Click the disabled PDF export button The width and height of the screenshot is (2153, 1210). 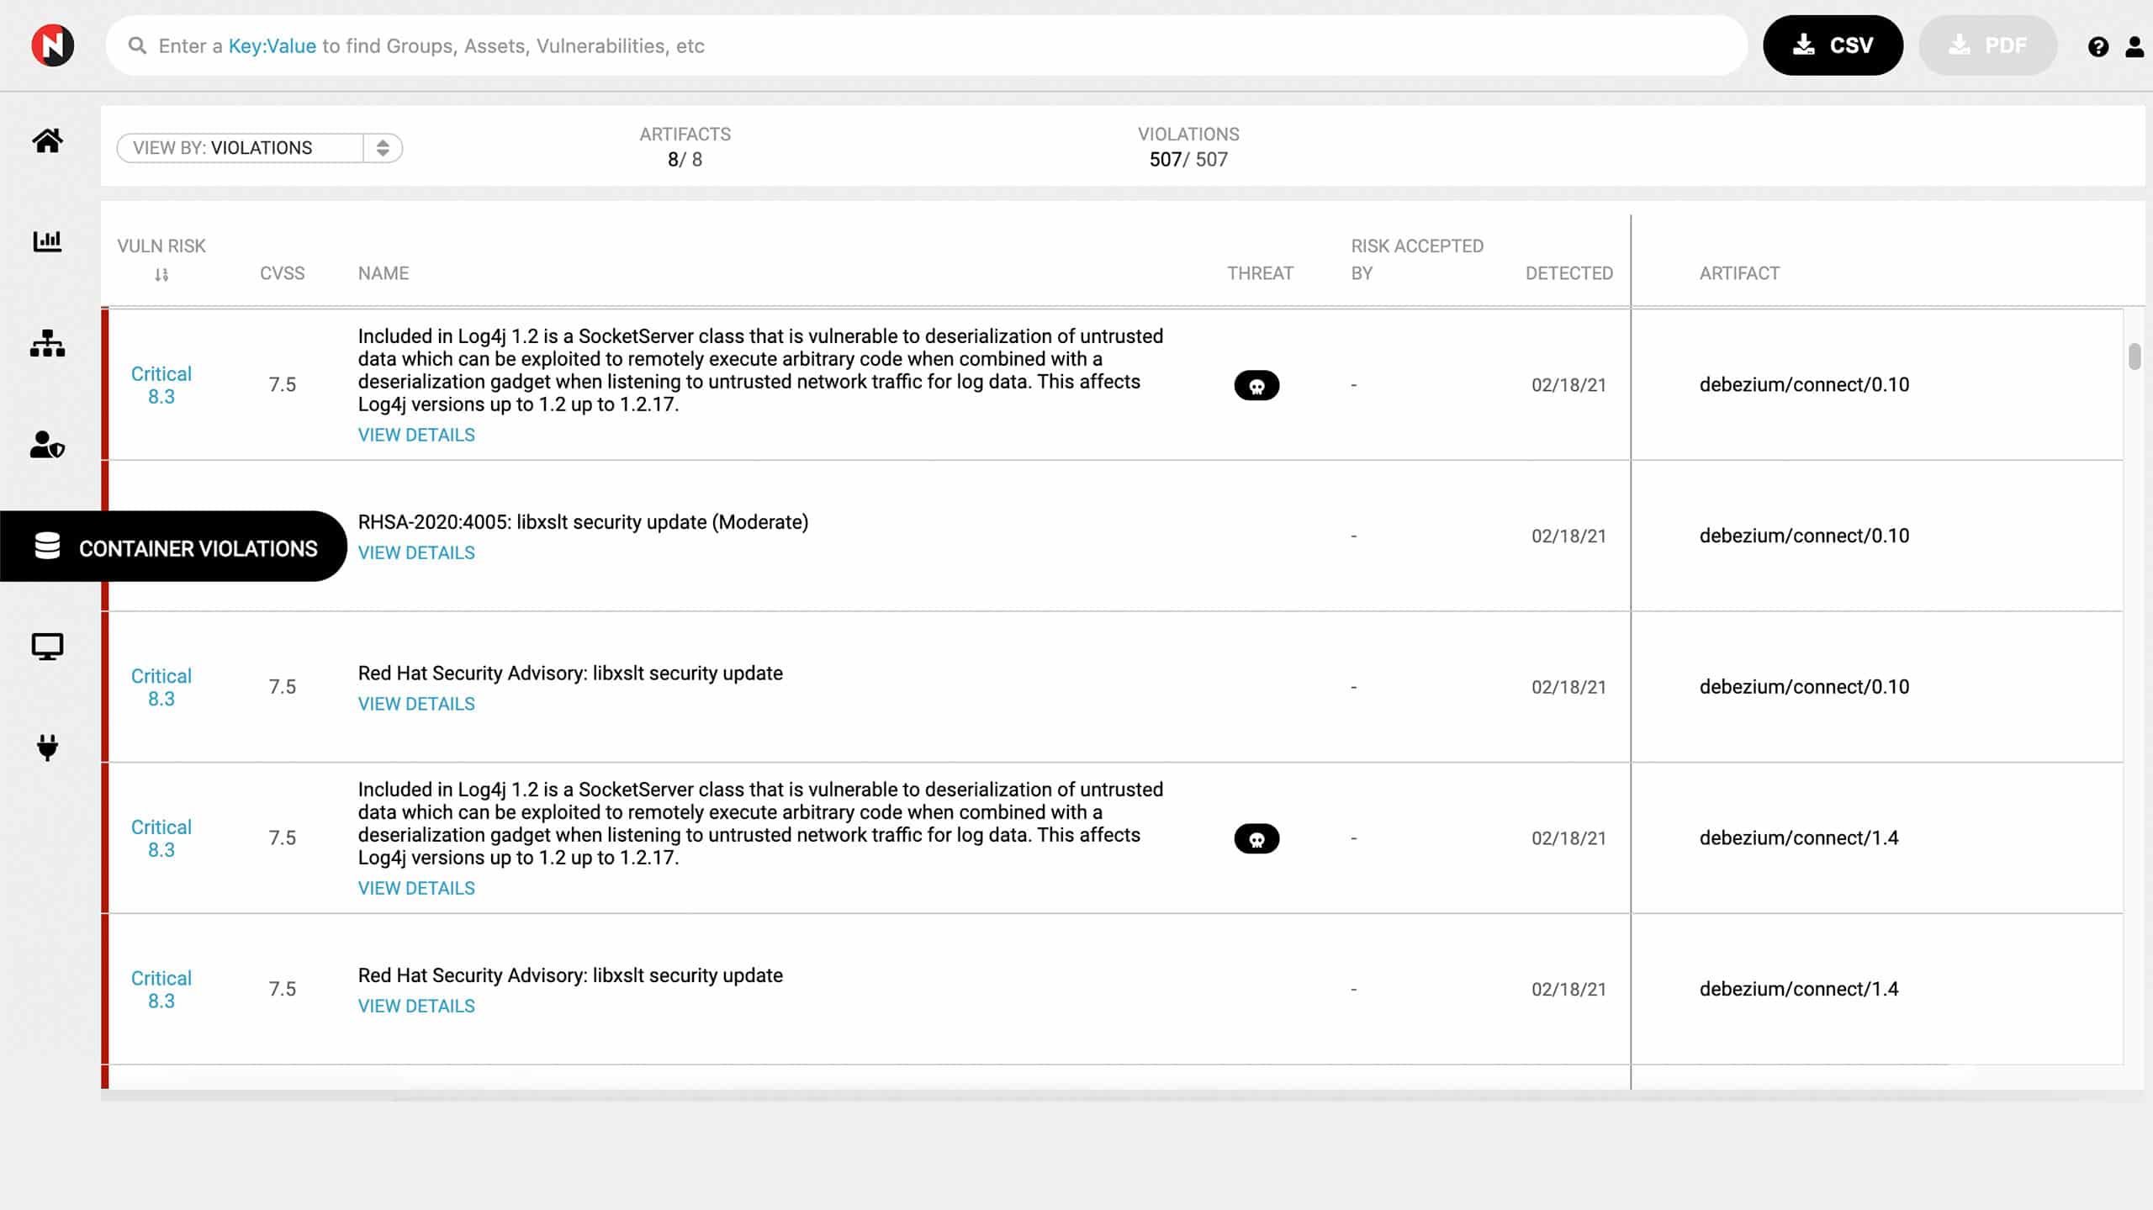coord(1987,45)
